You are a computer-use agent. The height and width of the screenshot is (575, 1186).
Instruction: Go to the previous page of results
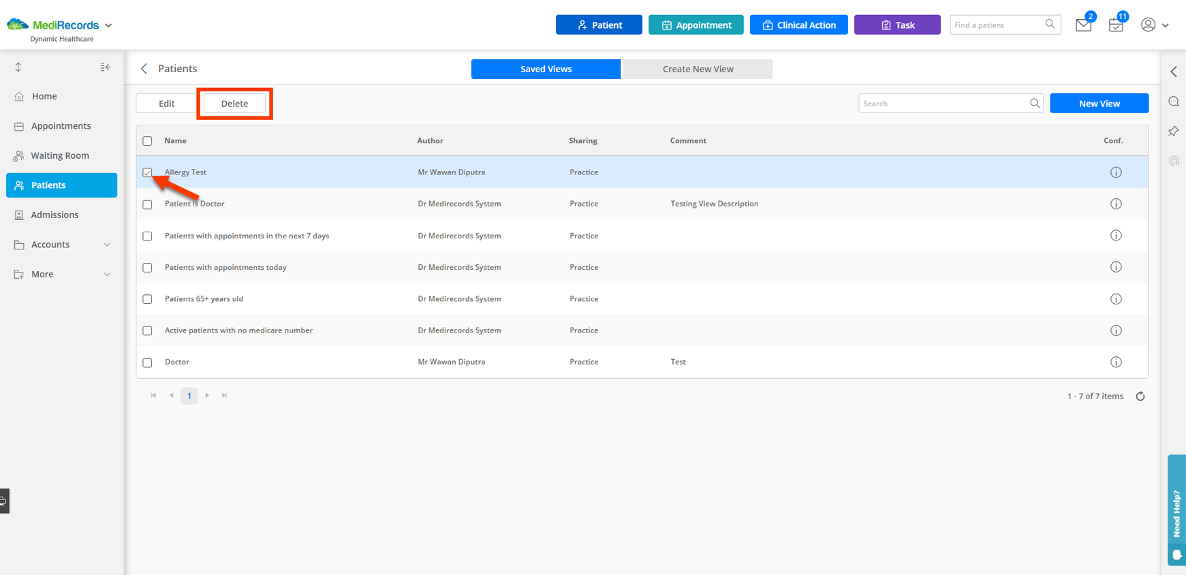[x=171, y=395]
